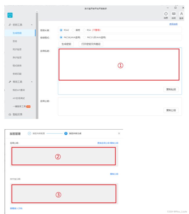189x214 pixels.
Task: Click the 打开密钥文件路径 button
Action: point(91,44)
